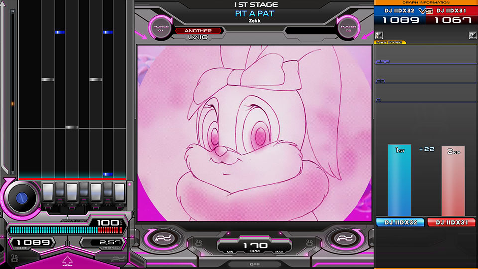
Task: Tap the first white key button
Action: [48, 192]
